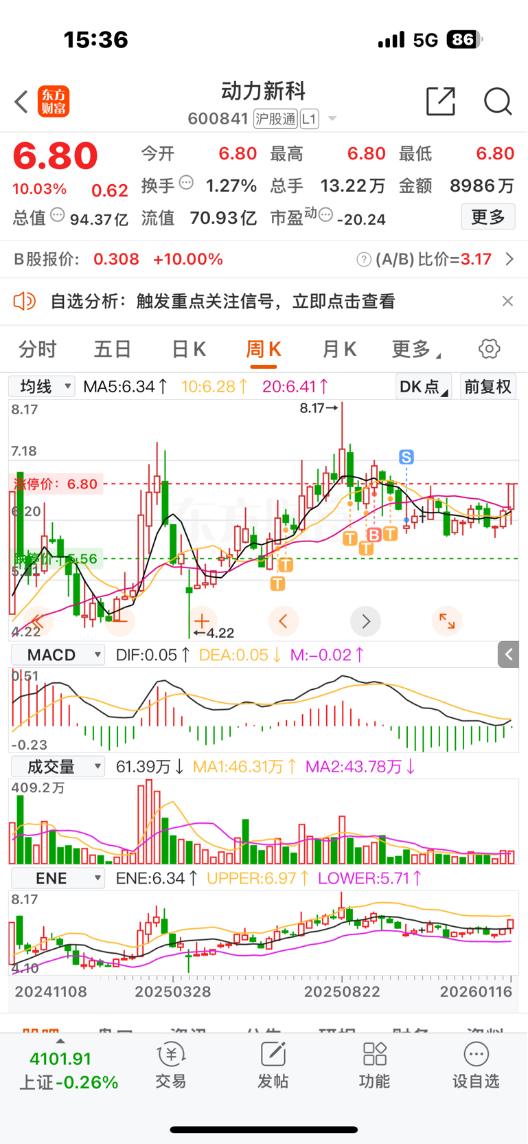Switch to the 五日 chart tab
This screenshot has width=528, height=1144.
click(113, 349)
